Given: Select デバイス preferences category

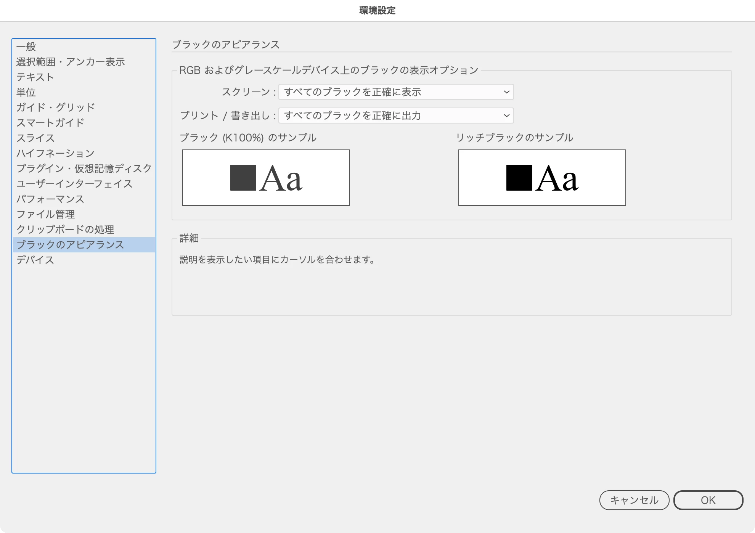Looking at the screenshot, I should pyautogui.click(x=35, y=260).
